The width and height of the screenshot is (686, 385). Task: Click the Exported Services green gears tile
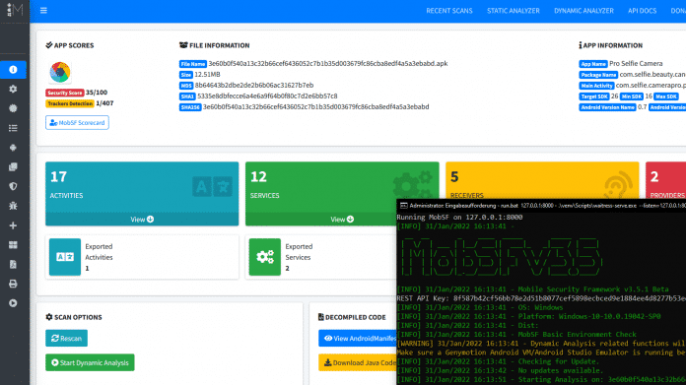point(265,257)
